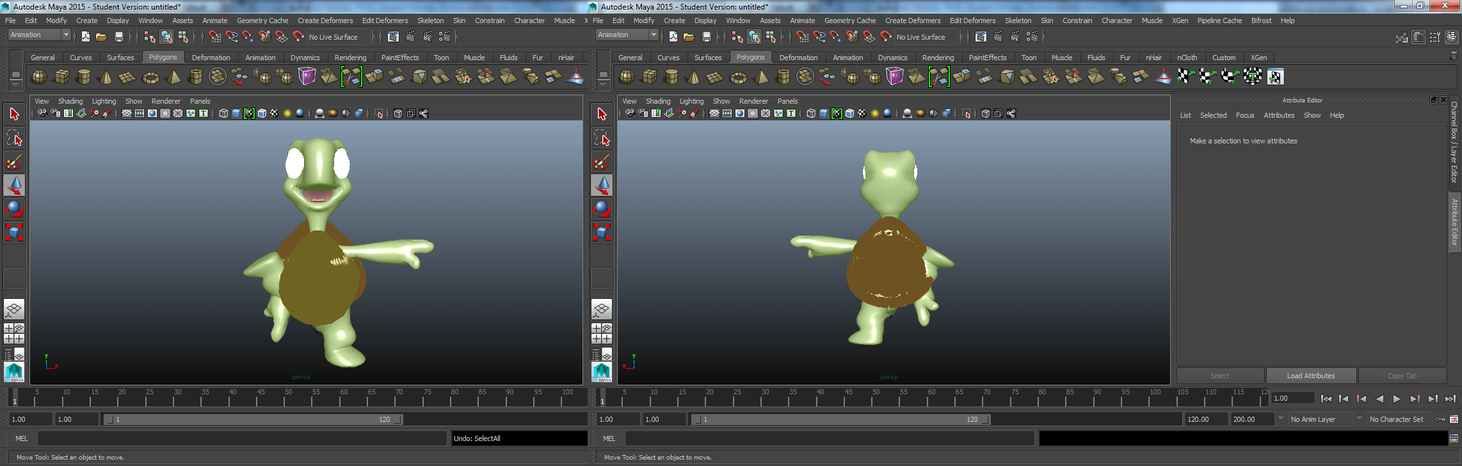This screenshot has width=1462, height=466.
Task: Toggle Select by object type in left window
Action: point(166,36)
